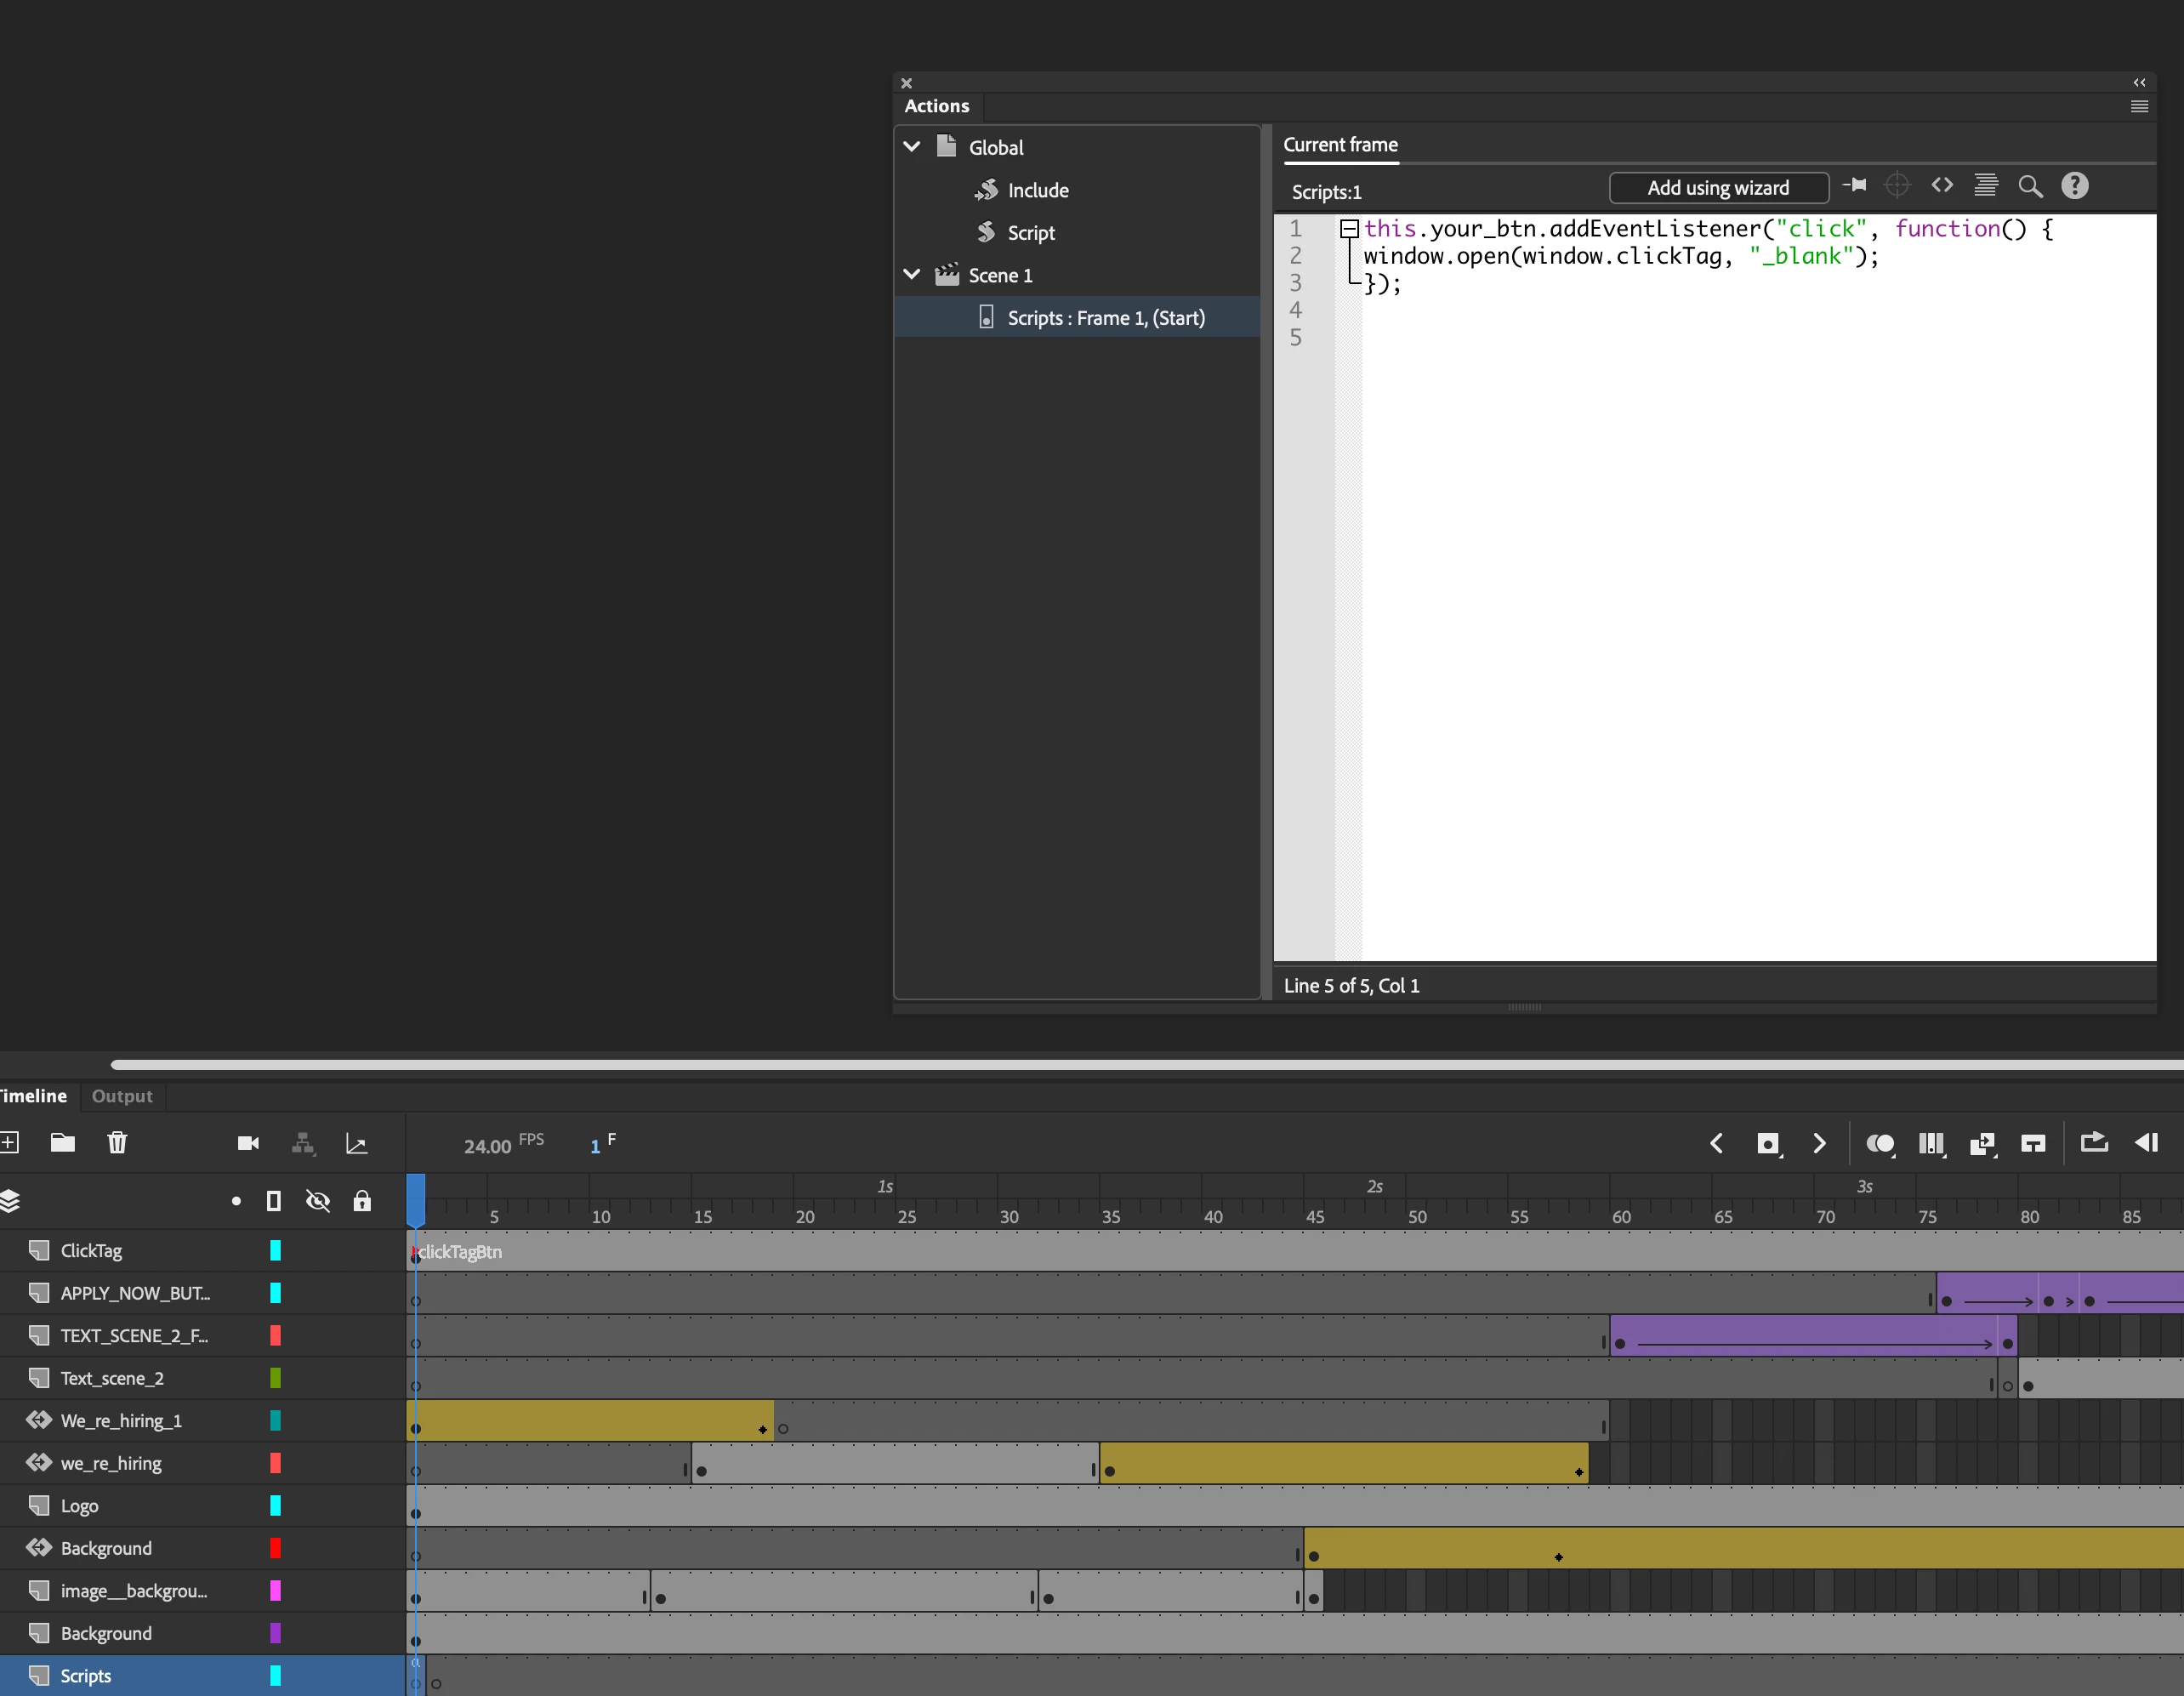Screen dimensions: 2184x1696
Task: Switch to the Output tab
Action: [x=122, y=1096]
